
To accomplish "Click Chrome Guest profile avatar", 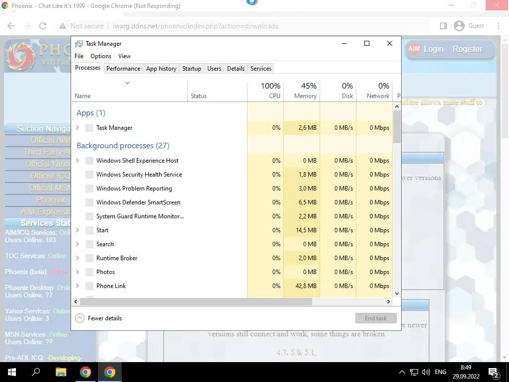I will coord(459,26).
